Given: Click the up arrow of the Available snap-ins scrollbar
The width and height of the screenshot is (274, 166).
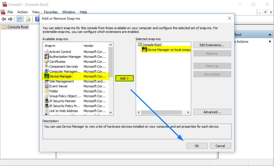Looking at the screenshot, I should click(x=111, y=45).
